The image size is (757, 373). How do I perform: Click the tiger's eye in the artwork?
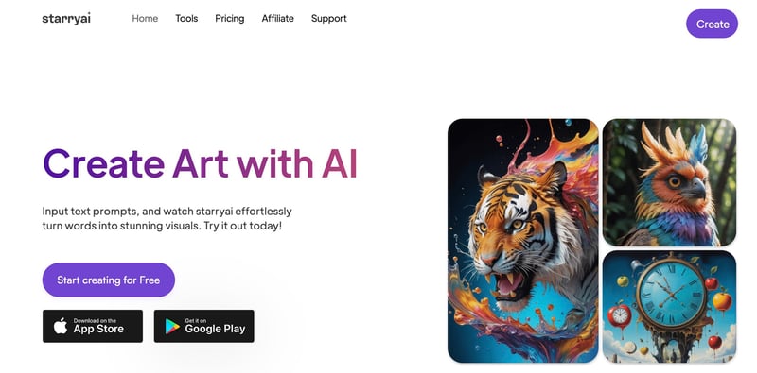coord(517,224)
